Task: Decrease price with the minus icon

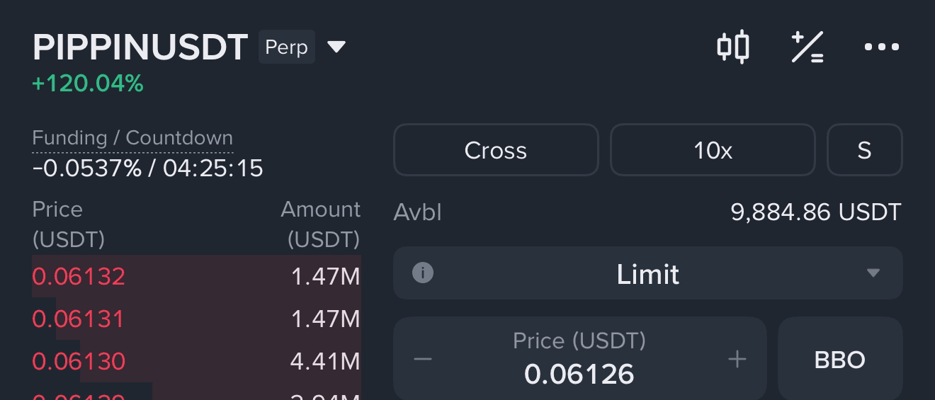Action: (x=423, y=359)
